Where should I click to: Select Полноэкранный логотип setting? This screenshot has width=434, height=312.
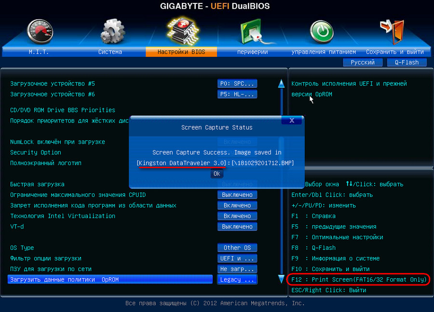coord(46,163)
